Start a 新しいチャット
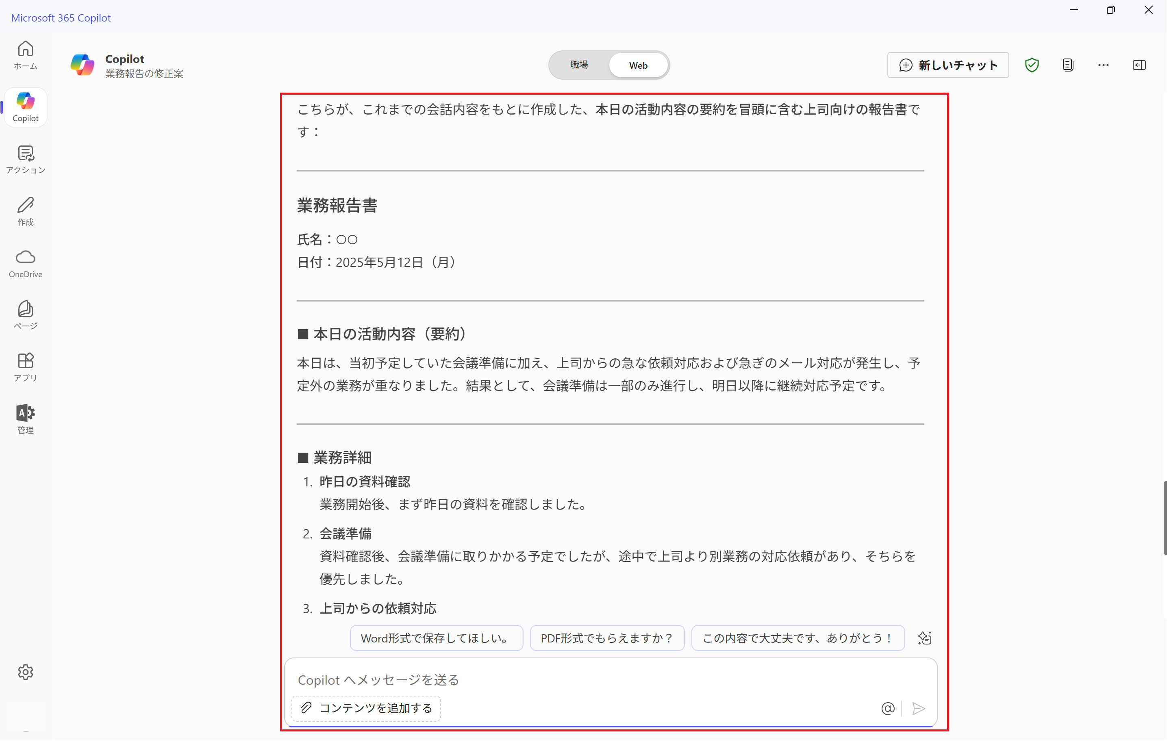 click(x=949, y=65)
